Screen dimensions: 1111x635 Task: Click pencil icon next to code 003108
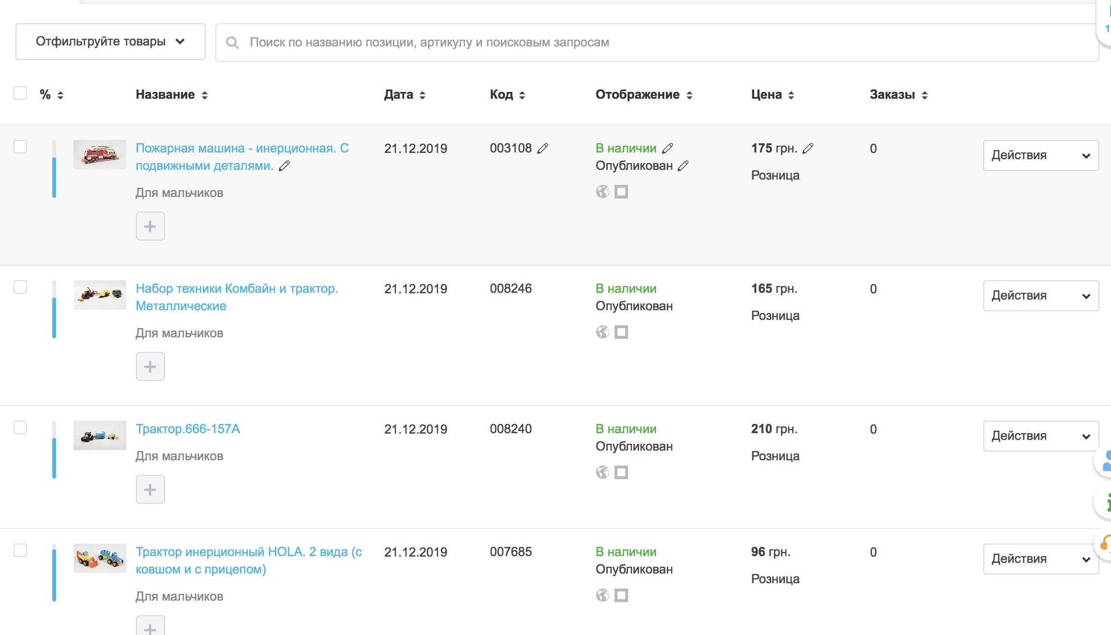pyautogui.click(x=543, y=149)
